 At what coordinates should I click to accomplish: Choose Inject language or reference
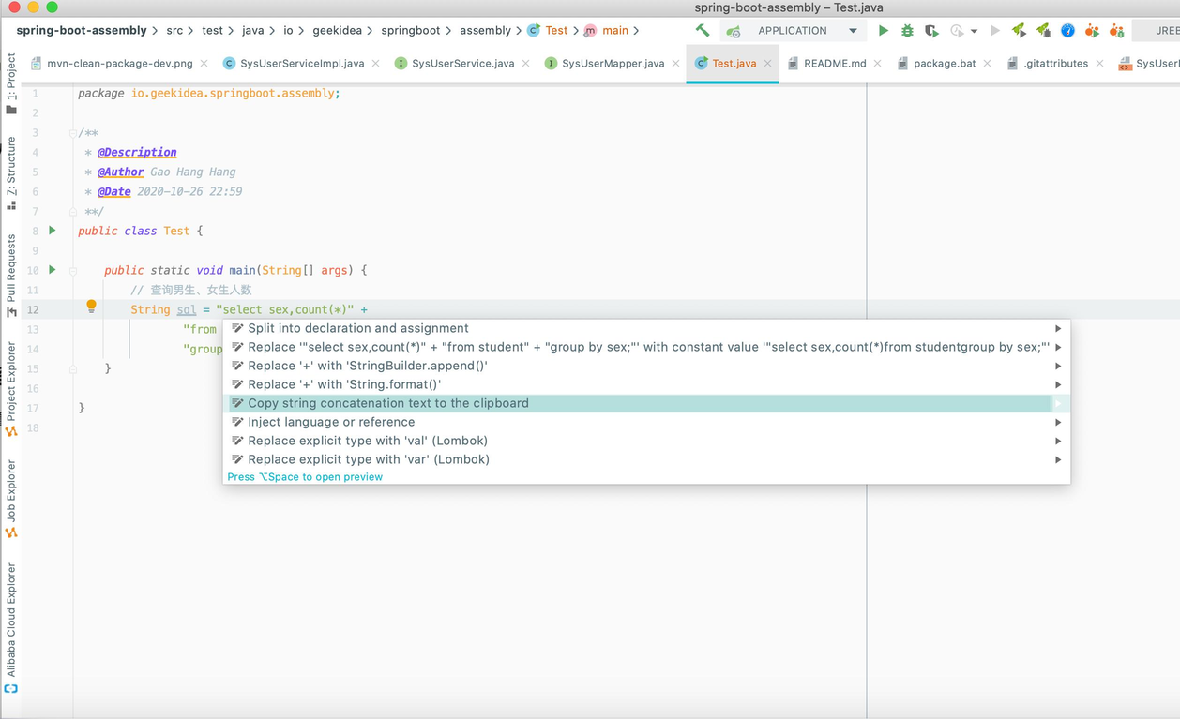click(x=646, y=422)
